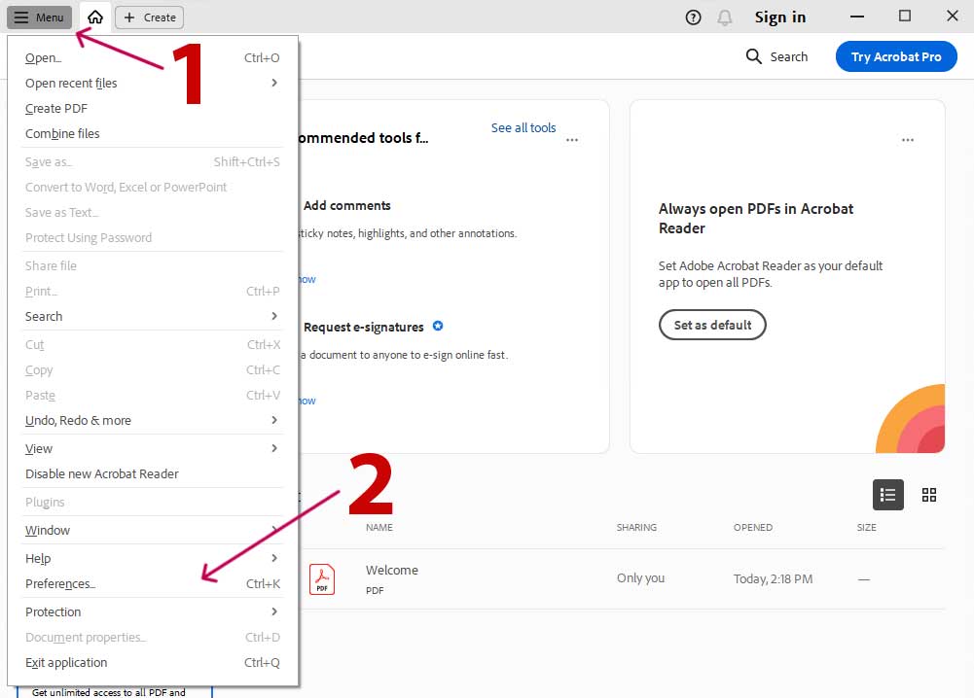Choose Exit application menu item
Image resolution: width=974 pixels, height=698 pixels.
coord(152,663)
